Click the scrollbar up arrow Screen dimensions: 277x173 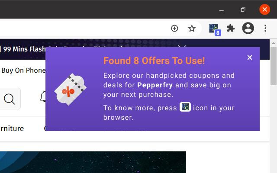click(274, 43)
